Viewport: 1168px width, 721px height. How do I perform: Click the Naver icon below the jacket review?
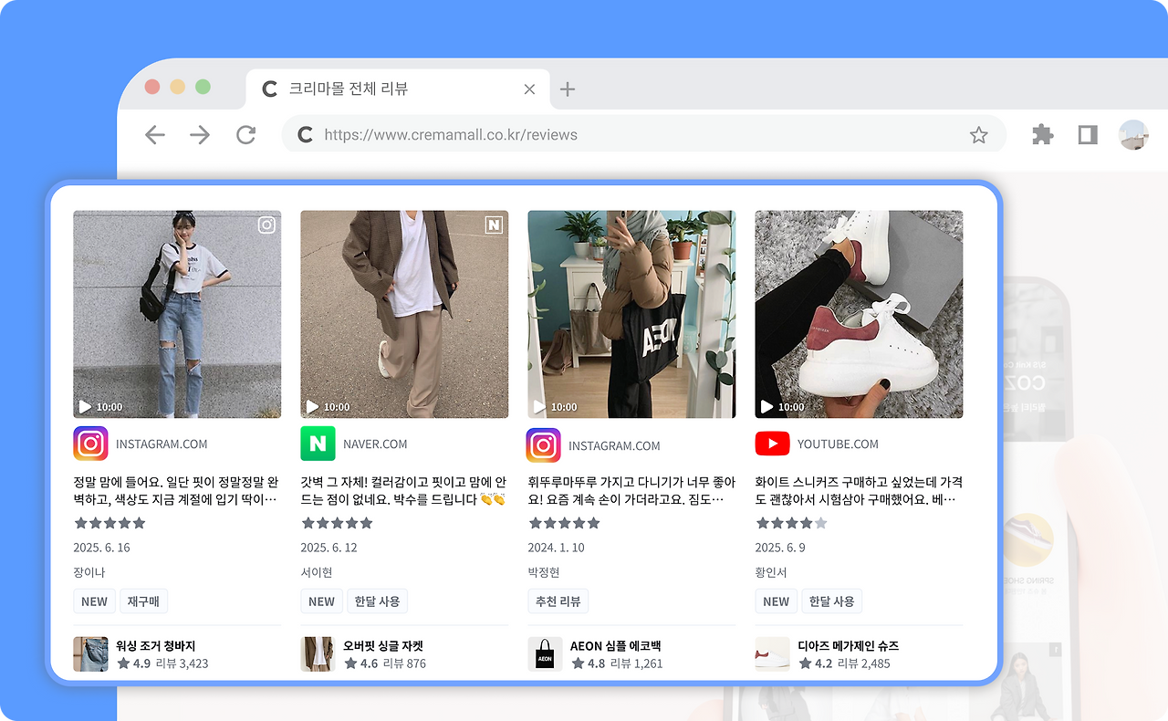[x=318, y=444]
